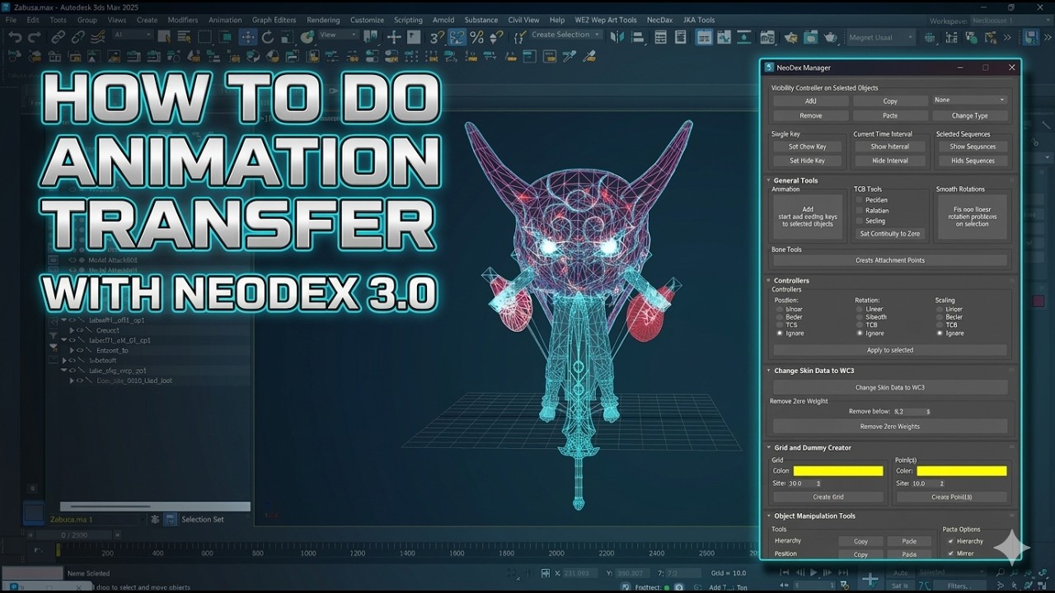Open Select by Name list icon
The width and height of the screenshot is (1055, 593).
point(184,37)
